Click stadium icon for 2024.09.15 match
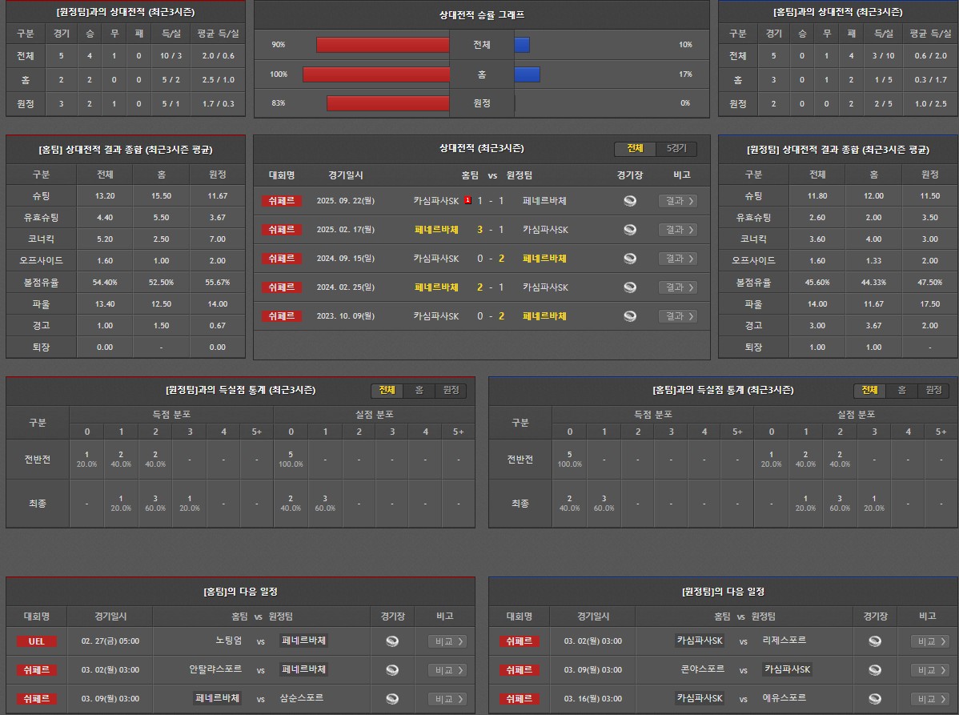Viewport: 959px width, 715px height. coord(630,259)
